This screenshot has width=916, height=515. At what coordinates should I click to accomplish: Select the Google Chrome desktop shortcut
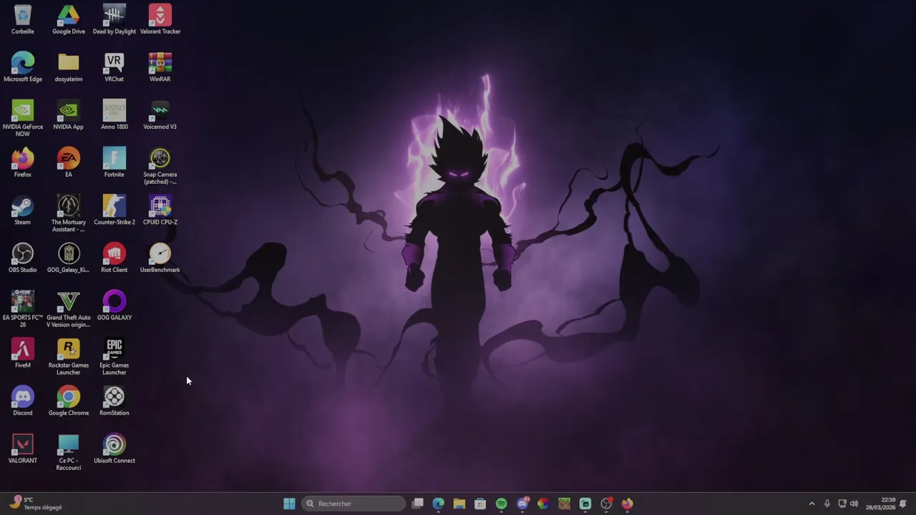coord(69,401)
